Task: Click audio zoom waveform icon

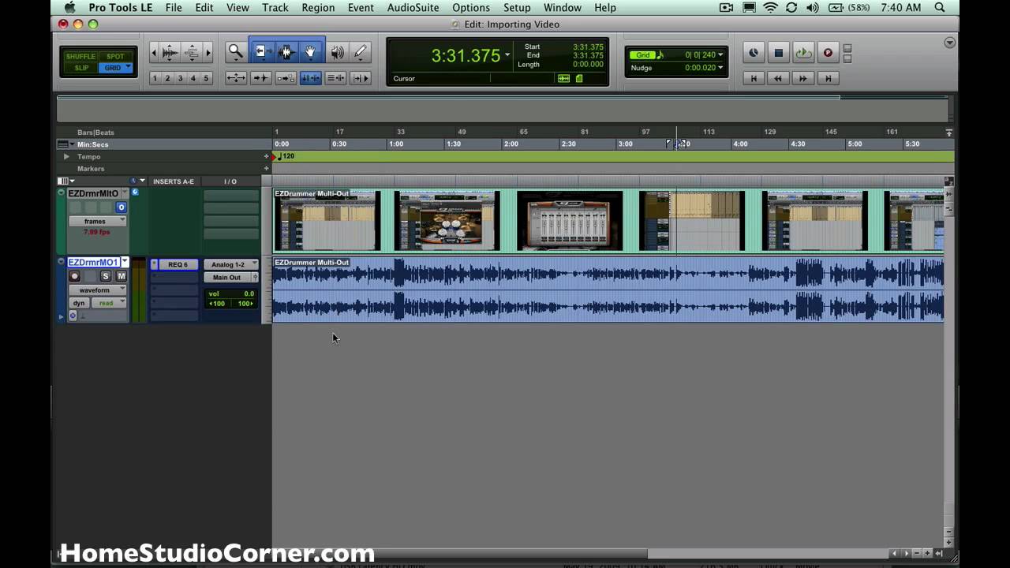Action: pyautogui.click(x=170, y=53)
